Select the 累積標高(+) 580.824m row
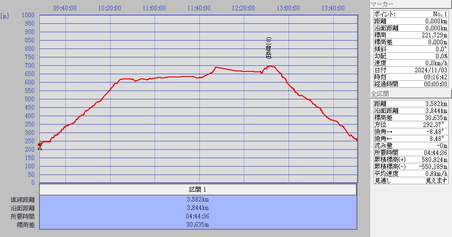 411,160
